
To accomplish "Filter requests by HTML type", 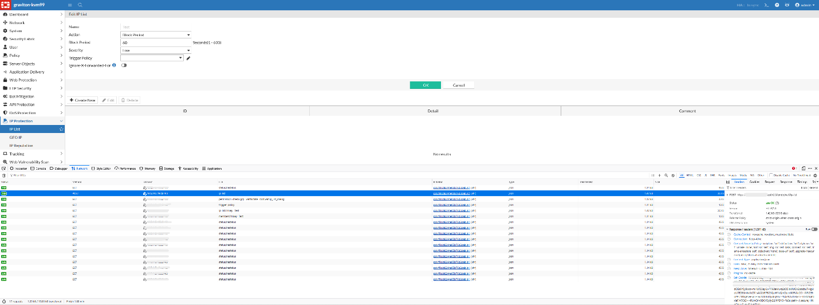I will click(690, 175).
